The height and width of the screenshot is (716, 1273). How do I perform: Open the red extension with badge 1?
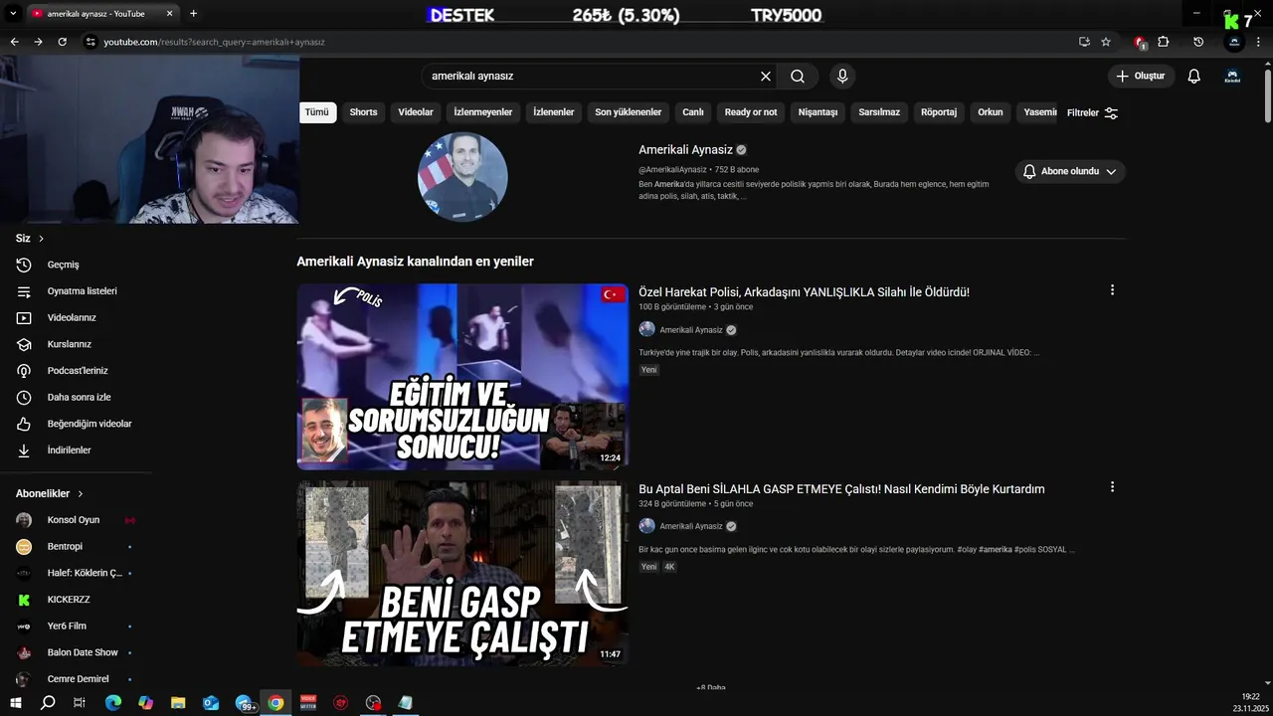pyautogui.click(x=1140, y=43)
